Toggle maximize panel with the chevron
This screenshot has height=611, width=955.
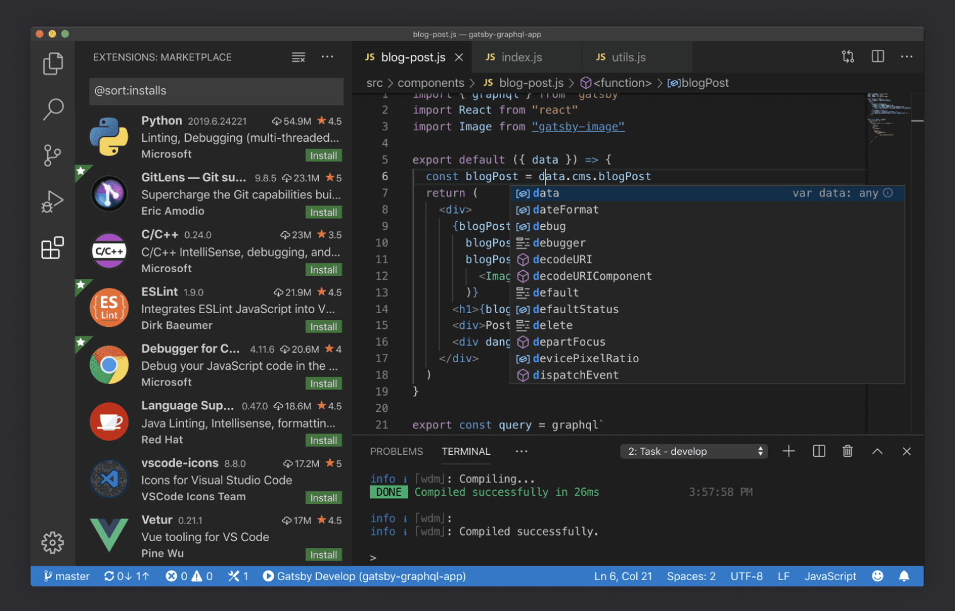pyautogui.click(x=877, y=451)
